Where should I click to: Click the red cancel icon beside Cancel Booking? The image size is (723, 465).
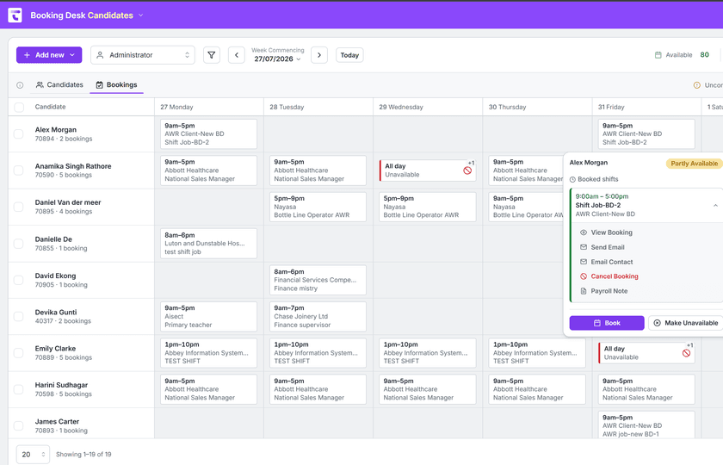click(x=584, y=276)
